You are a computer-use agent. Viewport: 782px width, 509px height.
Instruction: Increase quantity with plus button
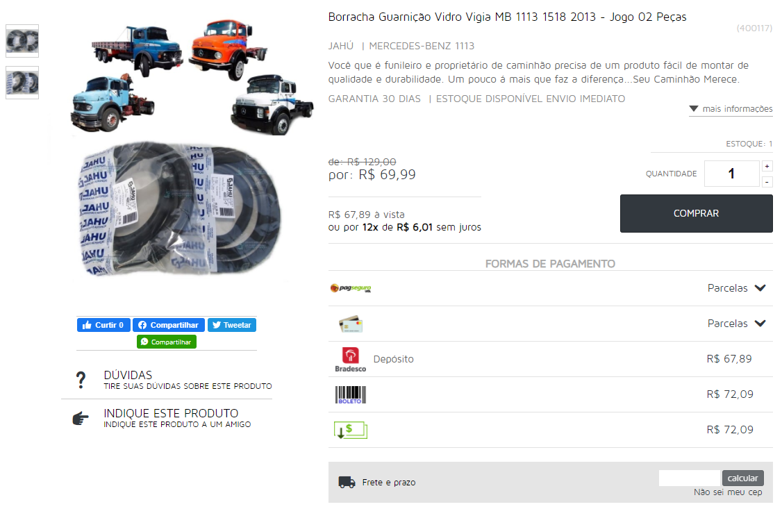767,167
